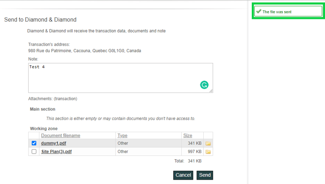
Task: Click the note box resize handle corner
Action: [211, 91]
